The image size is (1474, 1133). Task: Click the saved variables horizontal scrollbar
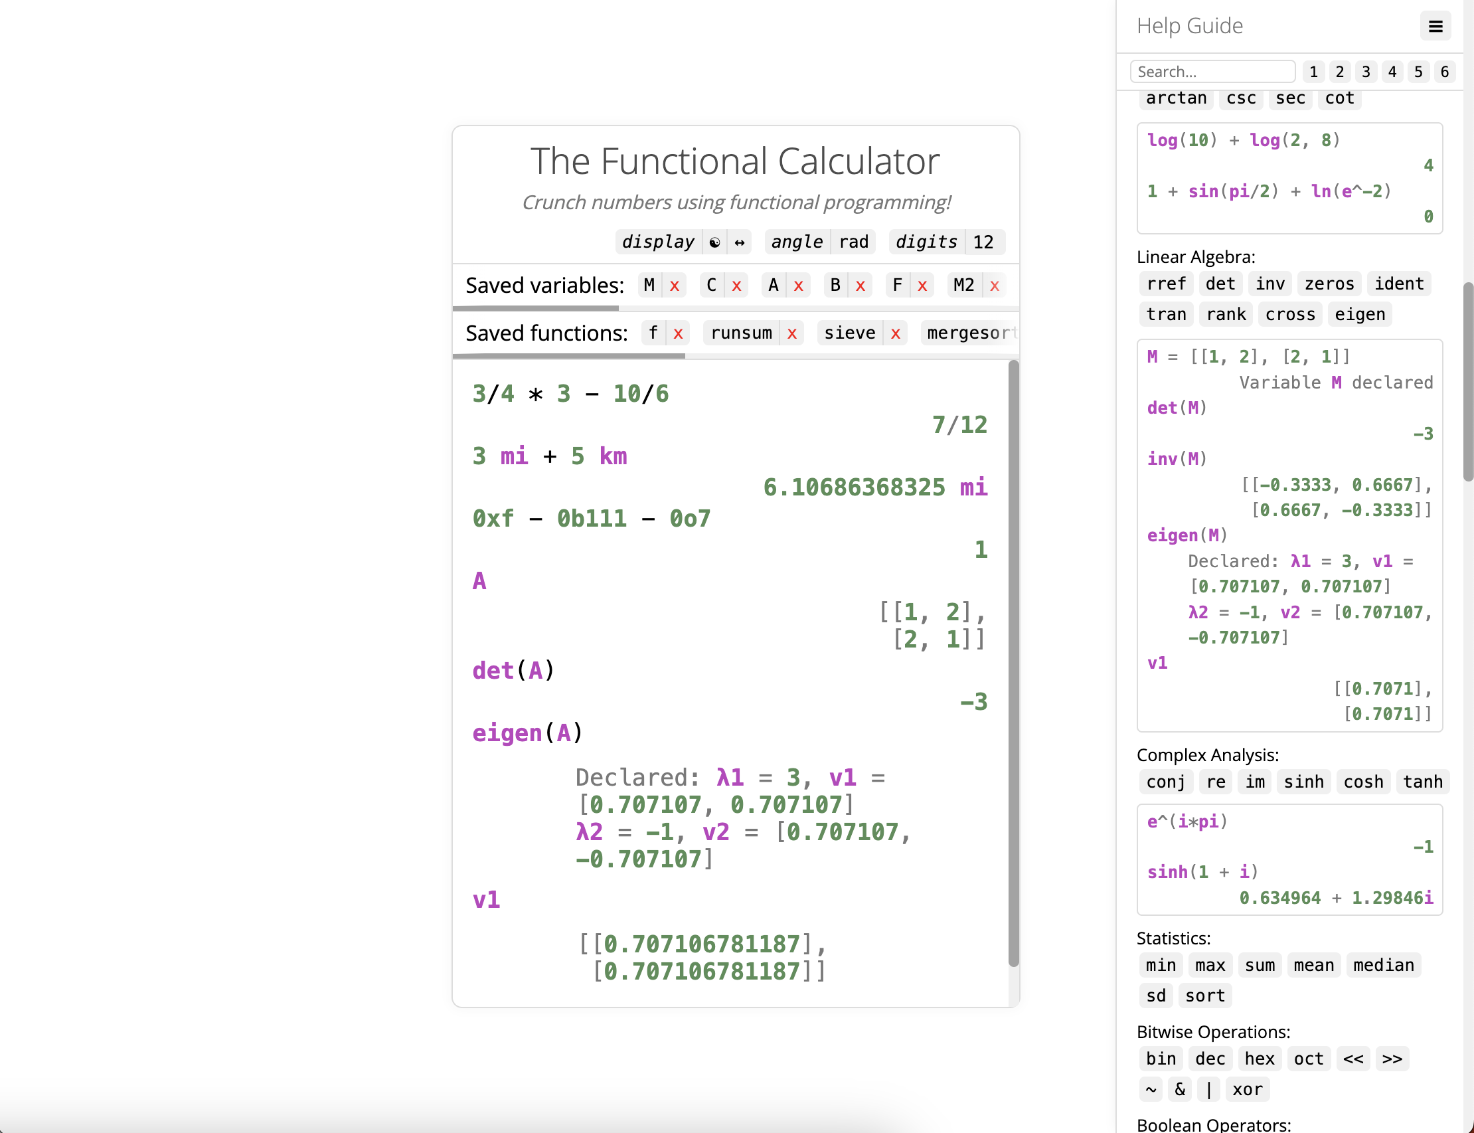[x=536, y=308]
